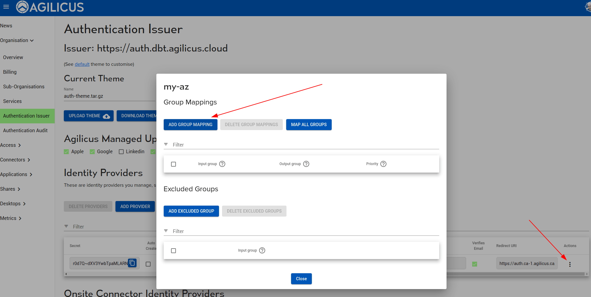Image resolution: width=591 pixels, height=297 pixels.
Task: Click help icon next to Output group
Action: click(x=306, y=164)
